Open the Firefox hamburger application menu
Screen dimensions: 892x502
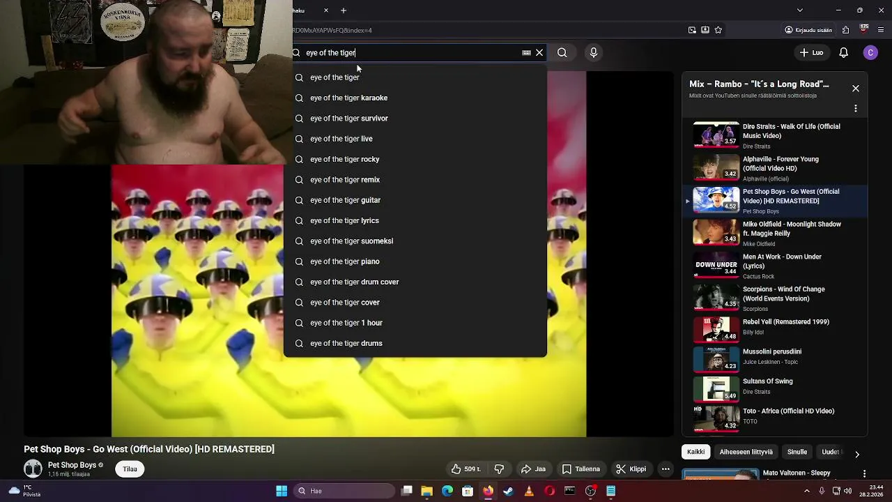click(x=882, y=30)
